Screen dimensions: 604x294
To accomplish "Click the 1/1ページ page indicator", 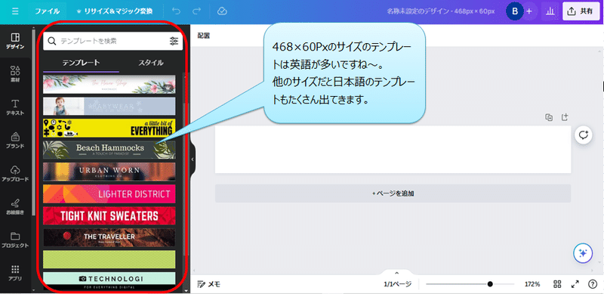I will tap(398, 284).
